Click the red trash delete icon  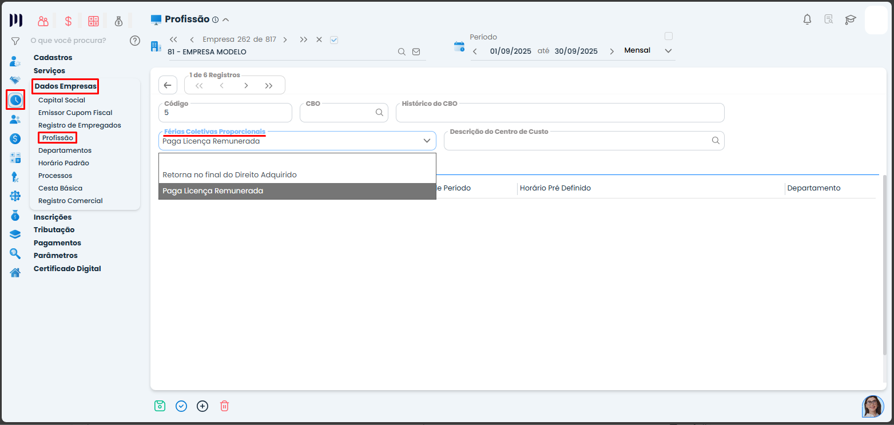224,406
